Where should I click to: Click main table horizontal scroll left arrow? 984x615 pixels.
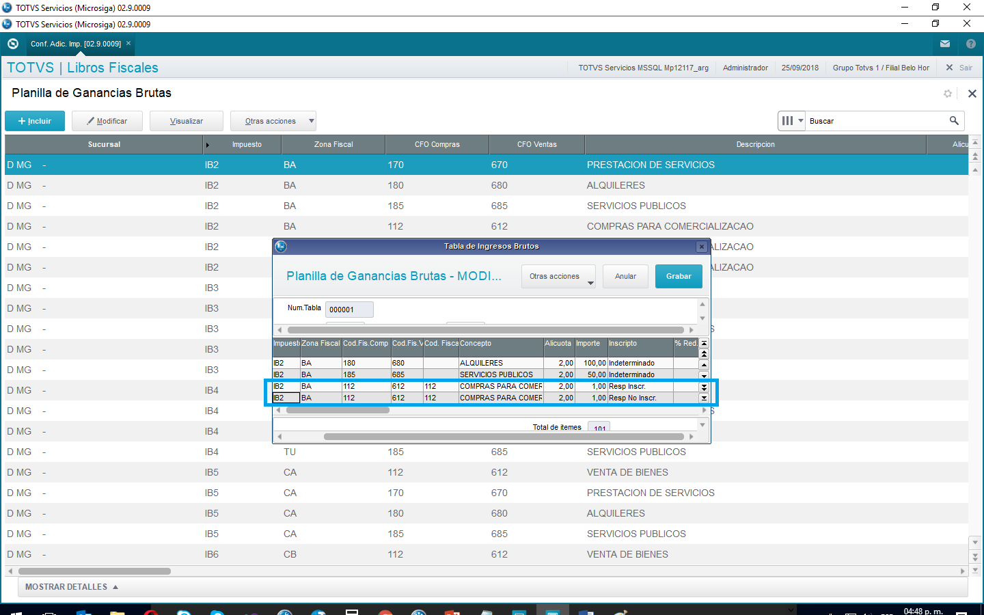(10, 571)
